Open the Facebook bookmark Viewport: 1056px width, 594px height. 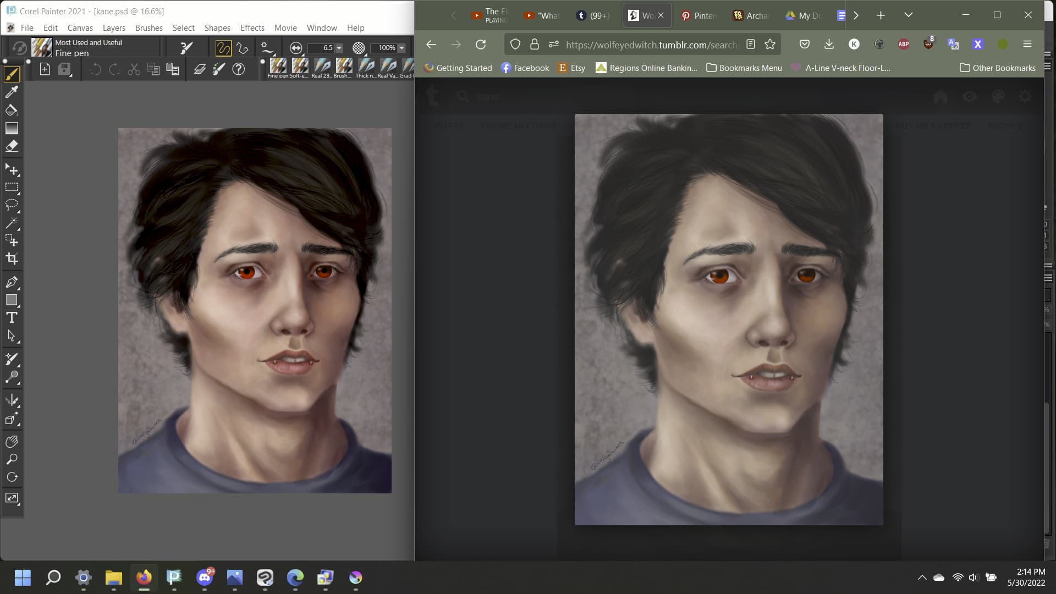(525, 68)
